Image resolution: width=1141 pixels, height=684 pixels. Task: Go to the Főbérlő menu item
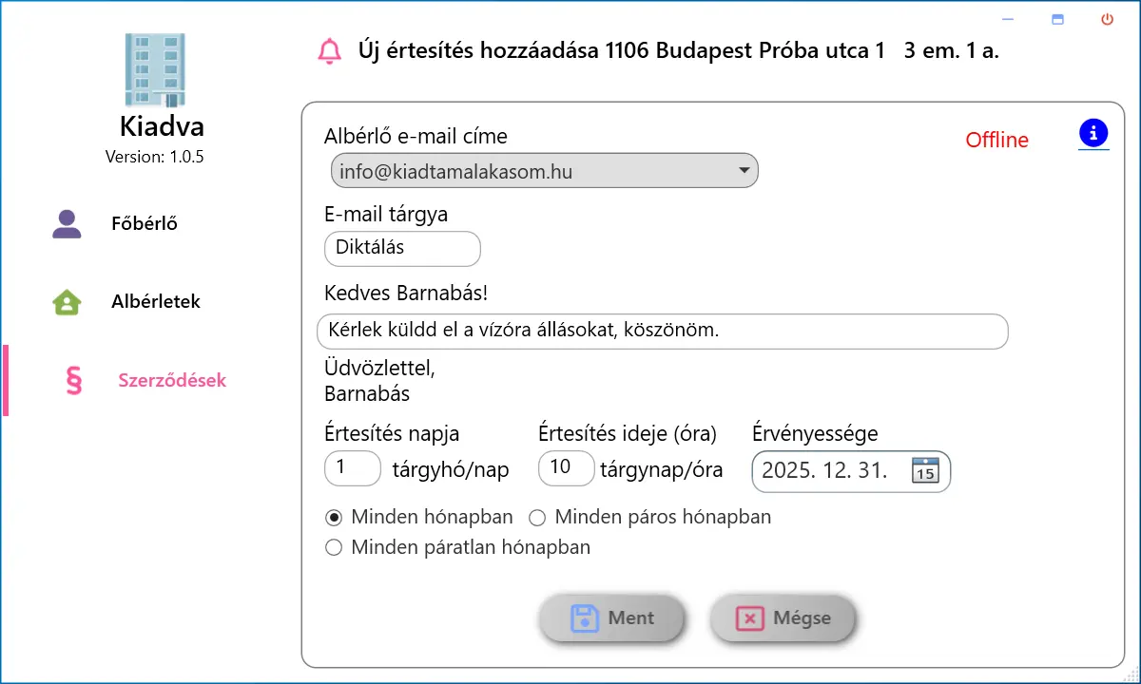[145, 224]
